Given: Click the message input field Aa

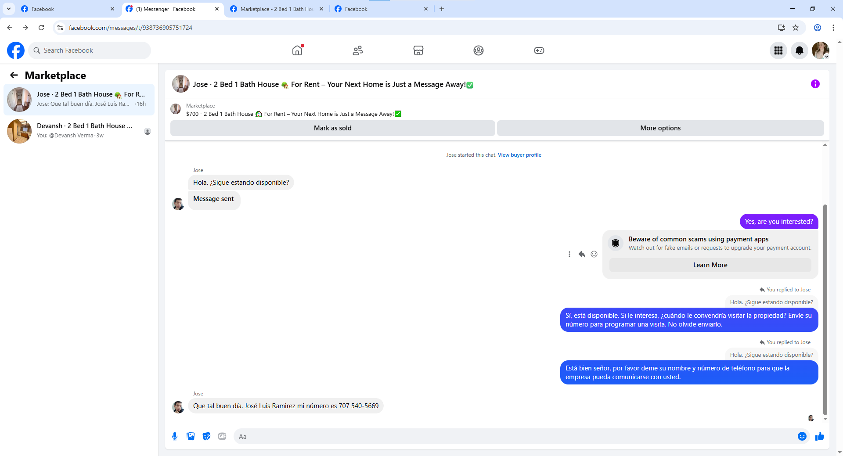Looking at the screenshot, I should (x=514, y=436).
